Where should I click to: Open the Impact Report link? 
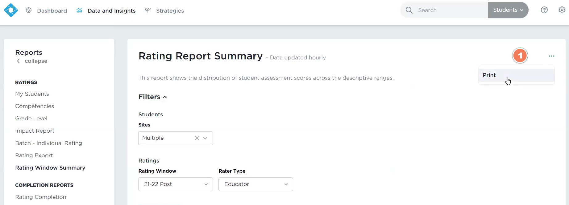click(35, 131)
